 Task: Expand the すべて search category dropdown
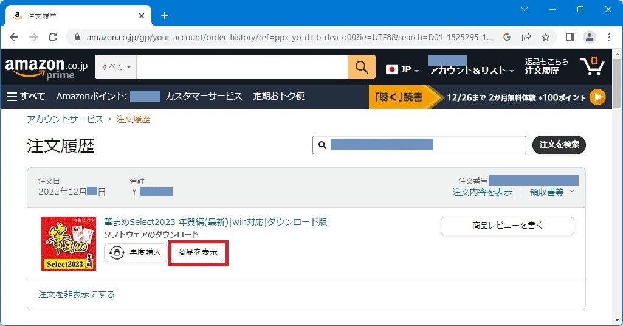point(115,67)
